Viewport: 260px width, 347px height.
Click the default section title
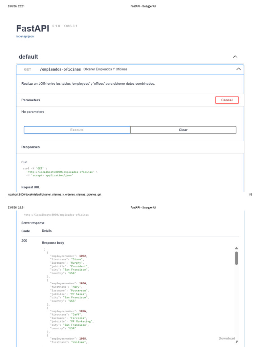pyautogui.click(x=28, y=57)
